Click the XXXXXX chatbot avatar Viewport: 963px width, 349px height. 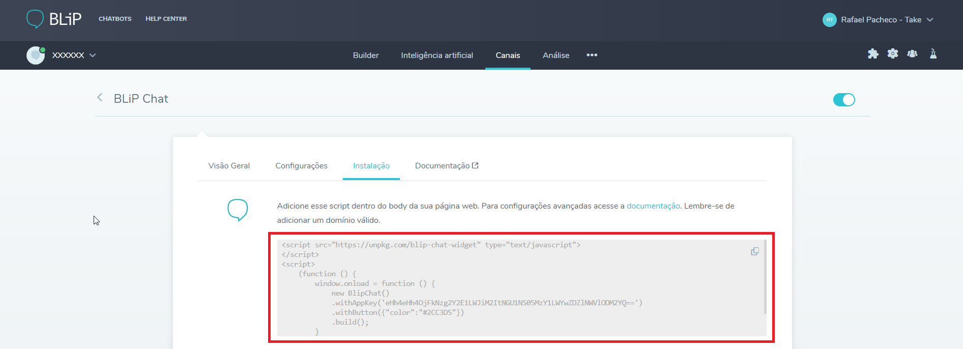coord(36,55)
